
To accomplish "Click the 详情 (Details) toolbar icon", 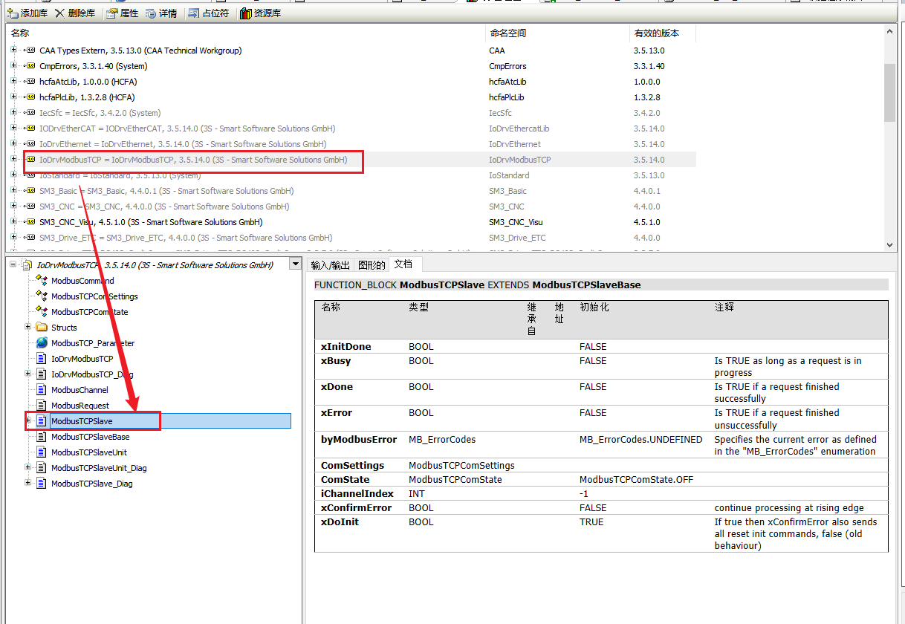I will [x=151, y=13].
